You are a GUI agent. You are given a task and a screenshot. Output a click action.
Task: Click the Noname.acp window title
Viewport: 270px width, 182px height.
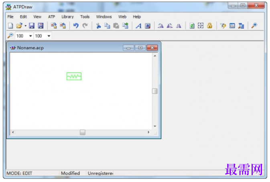(x=30, y=48)
